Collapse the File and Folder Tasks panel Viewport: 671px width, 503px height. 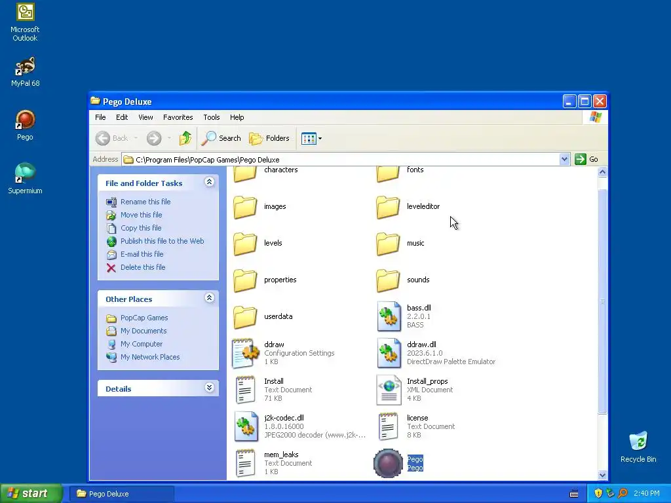(x=209, y=182)
